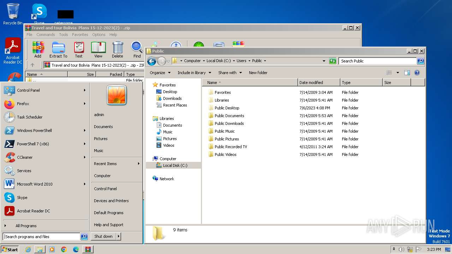Launch Internet Explorer from taskbar
The width and height of the screenshot is (452, 254).
pyautogui.click(x=28, y=249)
